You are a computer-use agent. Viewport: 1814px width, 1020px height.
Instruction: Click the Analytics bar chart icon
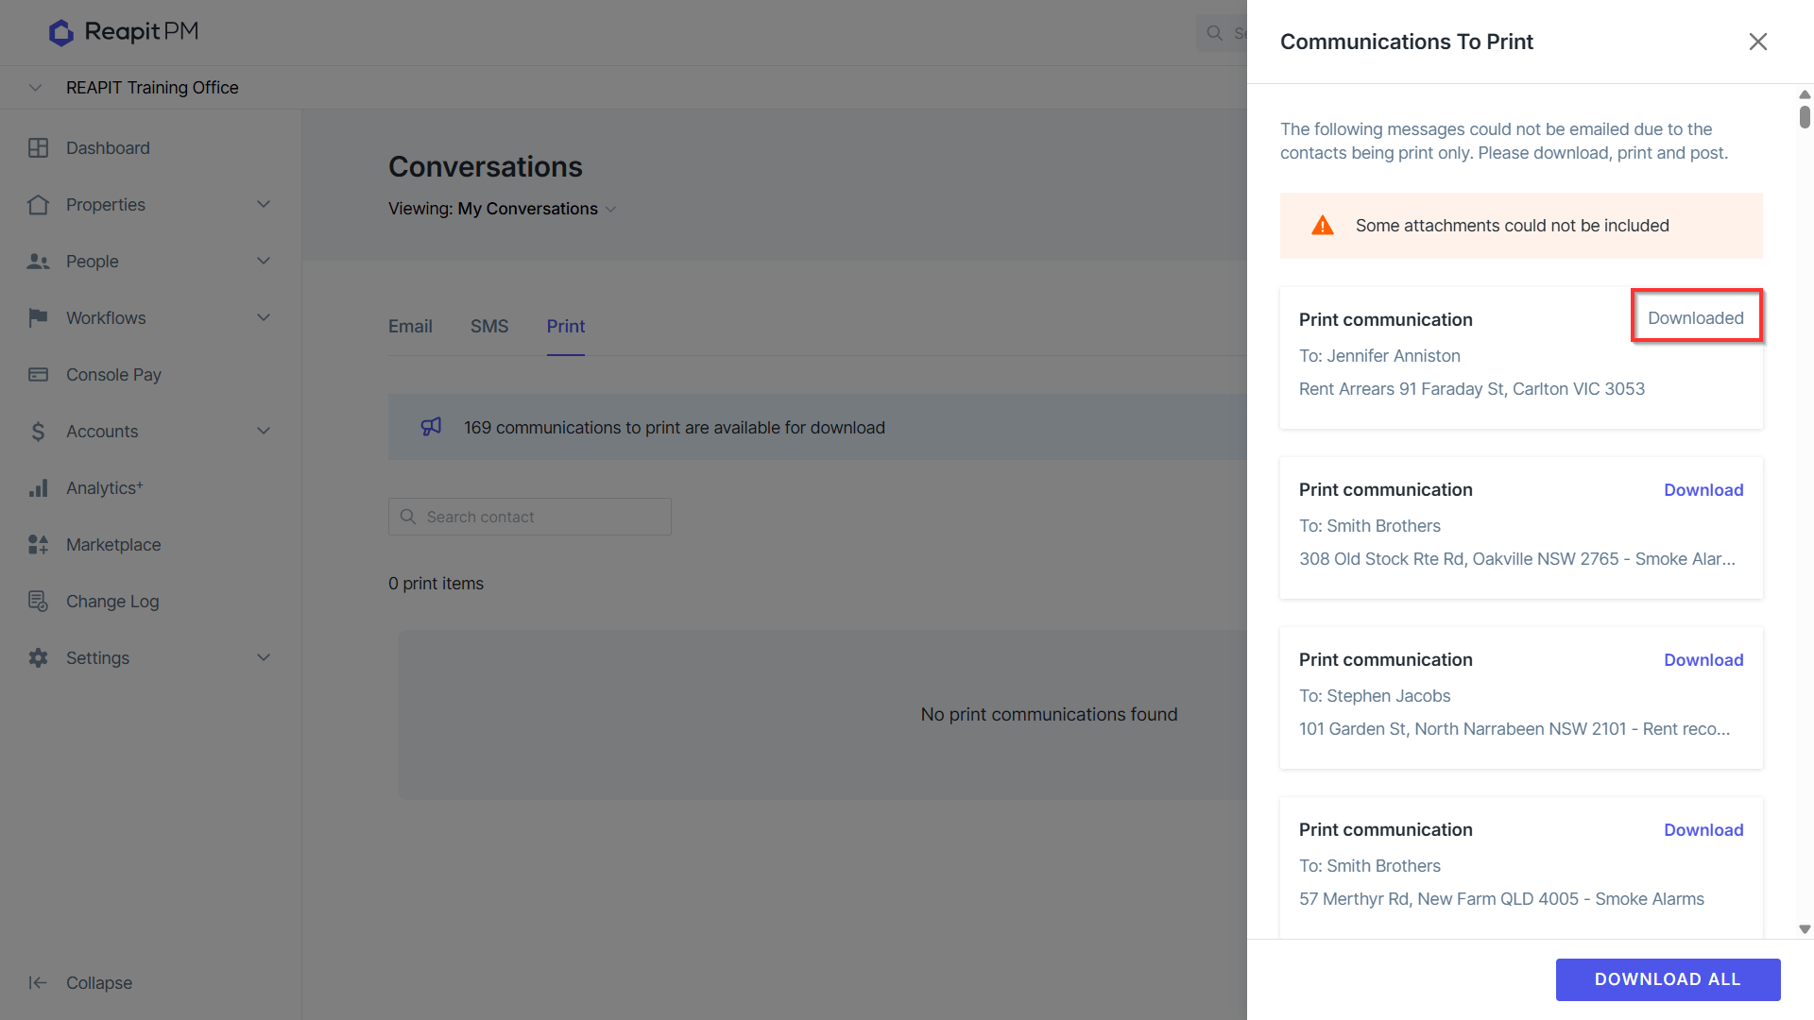coord(38,488)
